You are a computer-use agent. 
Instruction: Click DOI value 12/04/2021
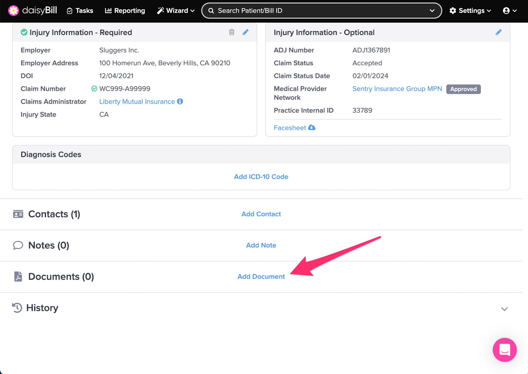[x=116, y=76]
